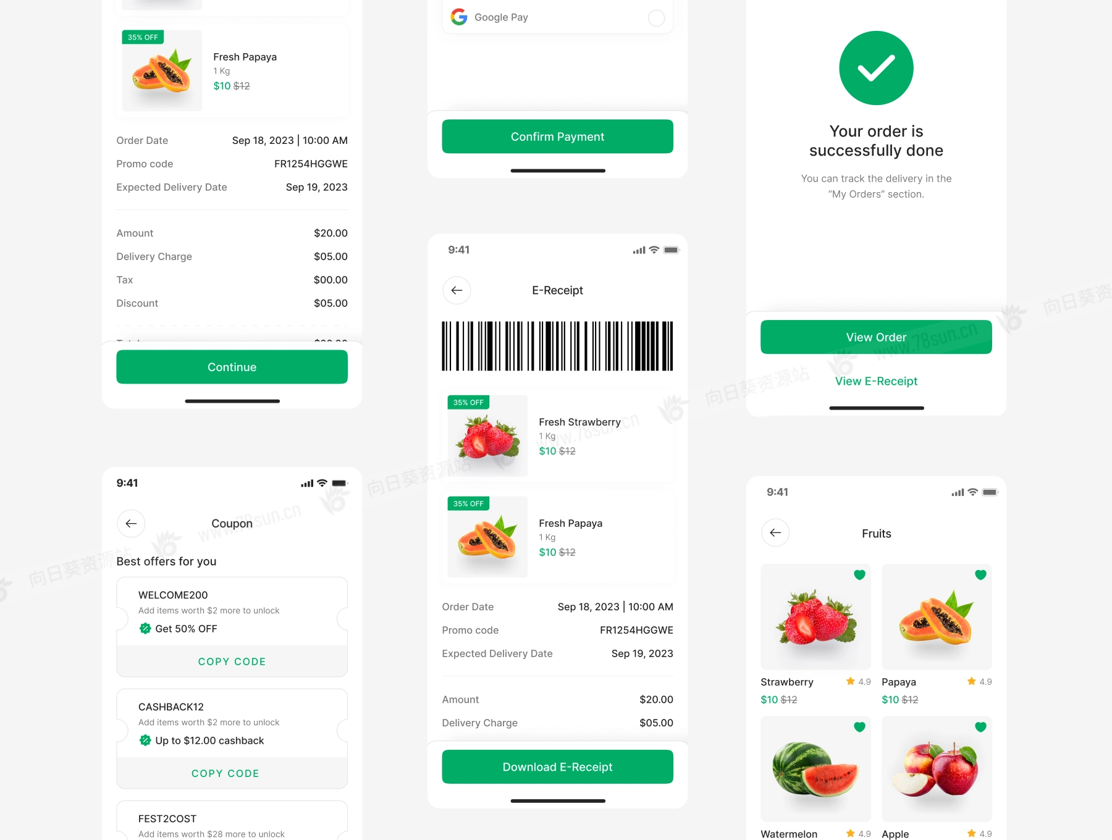Open the Strawberry product thumbnail in Fruits
This screenshot has height=840, width=1112.
point(815,617)
